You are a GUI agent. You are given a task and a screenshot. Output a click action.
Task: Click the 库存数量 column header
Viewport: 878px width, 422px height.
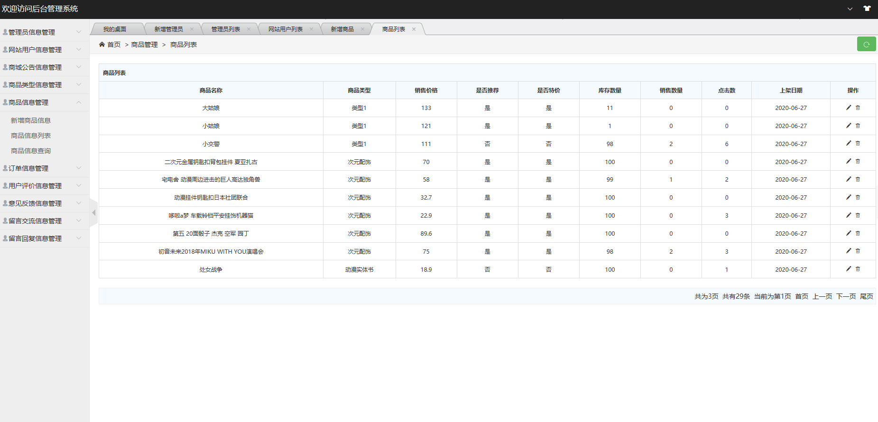coord(610,90)
